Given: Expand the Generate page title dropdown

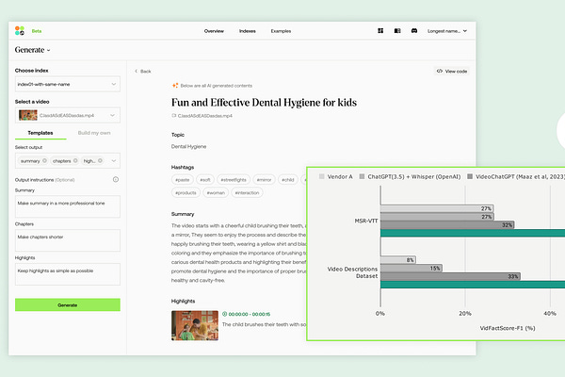Looking at the screenshot, I should coord(49,50).
